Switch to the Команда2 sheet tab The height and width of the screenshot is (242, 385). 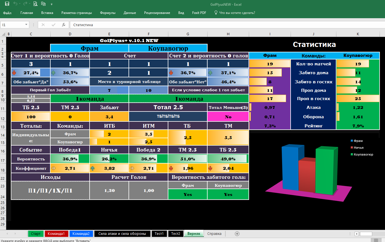(81, 234)
